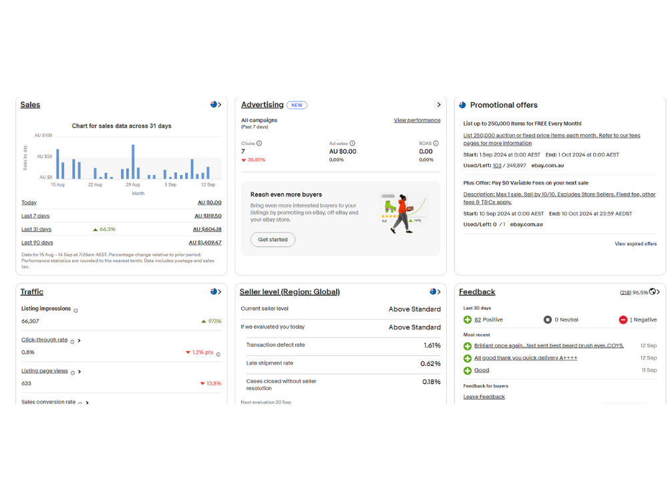Open the Feedback heading link
668x501 pixels.
point(477,292)
